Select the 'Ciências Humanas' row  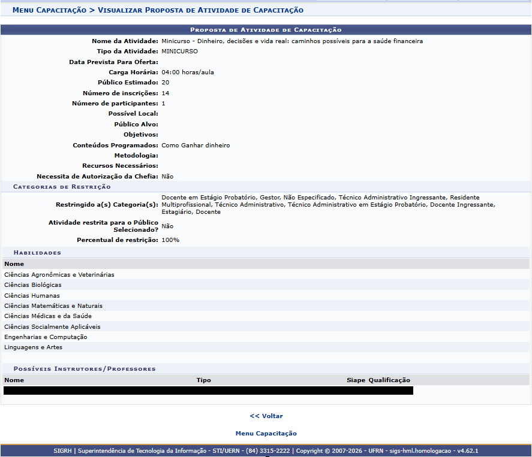tap(266, 296)
